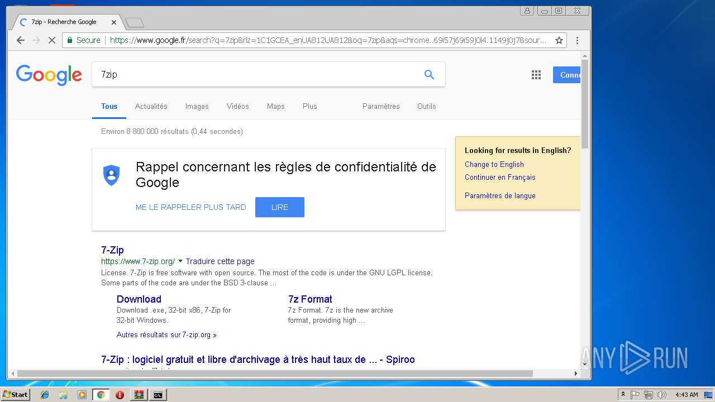This screenshot has height=402, width=715.
Task: Click the scroll down arrow
Action: 585,364
